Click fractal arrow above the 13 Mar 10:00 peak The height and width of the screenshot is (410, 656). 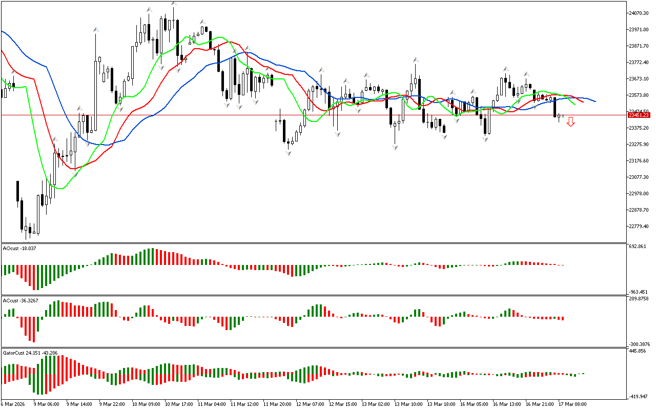(415, 60)
